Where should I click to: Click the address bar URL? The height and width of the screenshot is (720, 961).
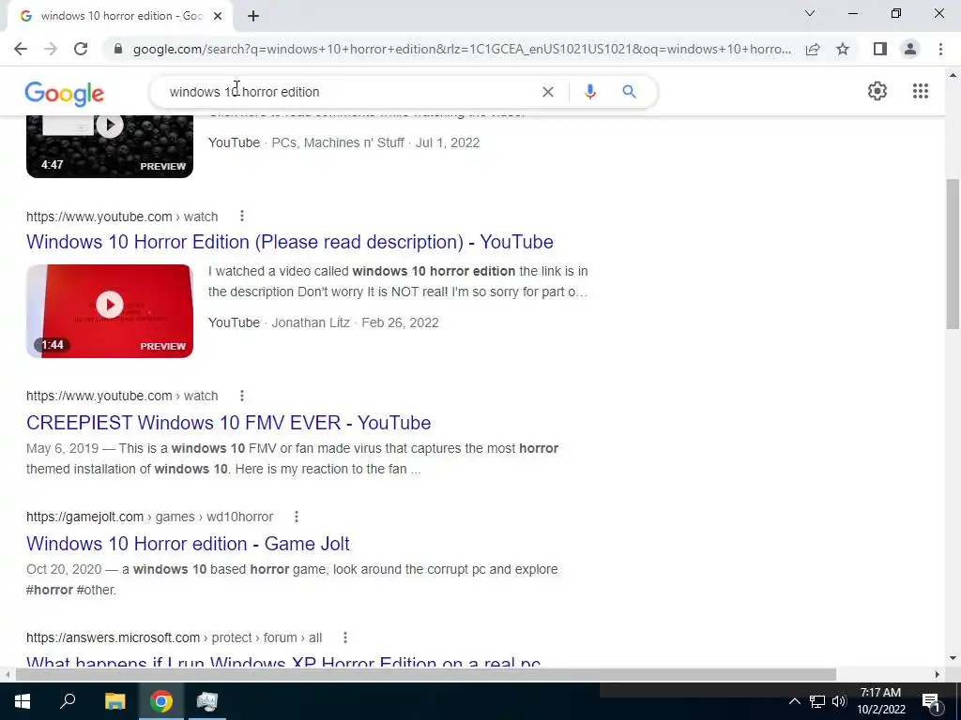tap(462, 49)
